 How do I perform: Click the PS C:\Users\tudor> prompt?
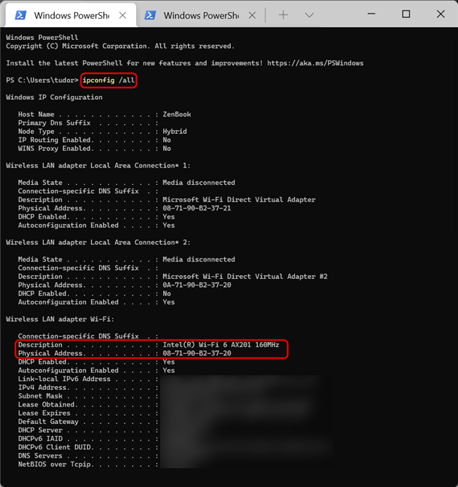click(42, 80)
